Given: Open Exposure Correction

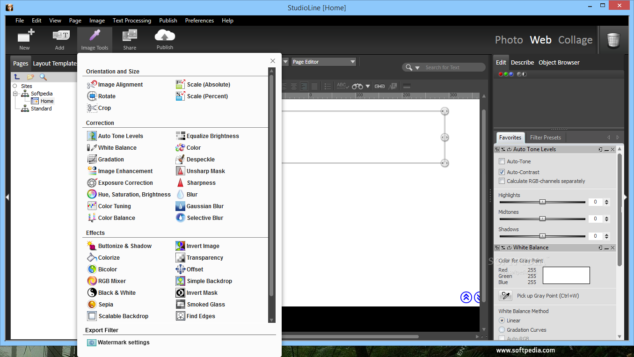Looking at the screenshot, I should (120, 183).
